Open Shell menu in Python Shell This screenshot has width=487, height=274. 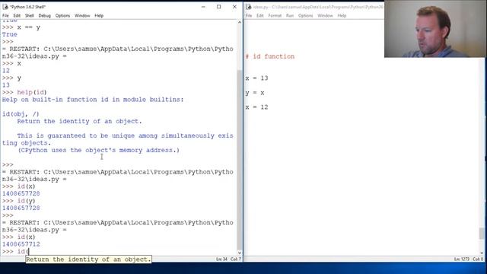(30, 15)
